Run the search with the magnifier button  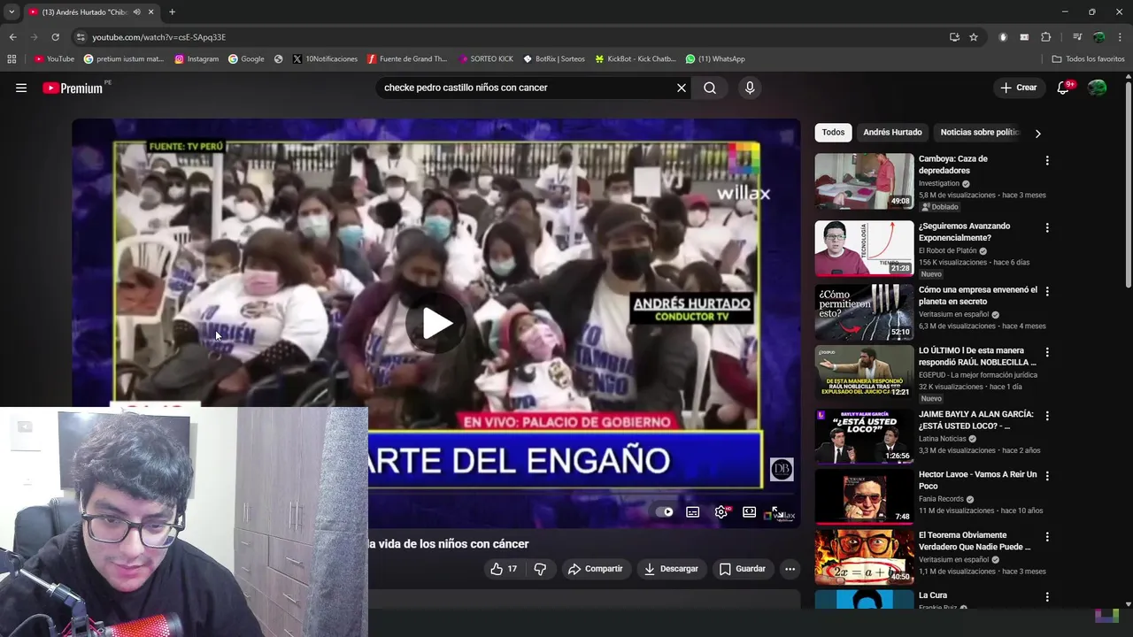[710, 88]
